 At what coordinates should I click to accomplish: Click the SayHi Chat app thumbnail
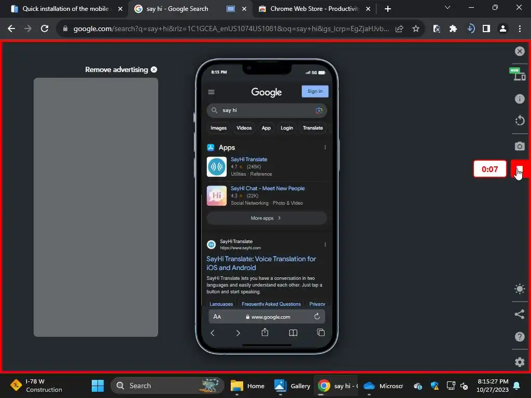[217, 195]
